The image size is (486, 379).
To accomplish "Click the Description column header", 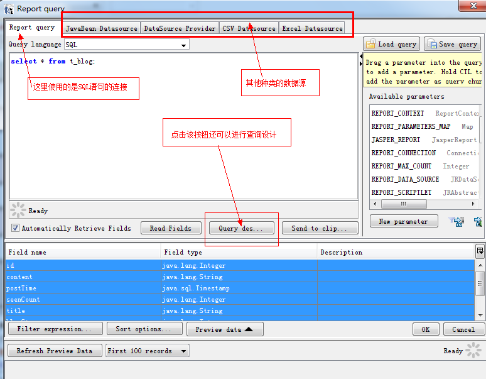I will pos(396,252).
